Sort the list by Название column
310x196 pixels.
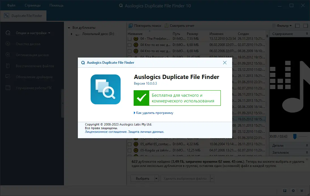[x=135, y=34]
